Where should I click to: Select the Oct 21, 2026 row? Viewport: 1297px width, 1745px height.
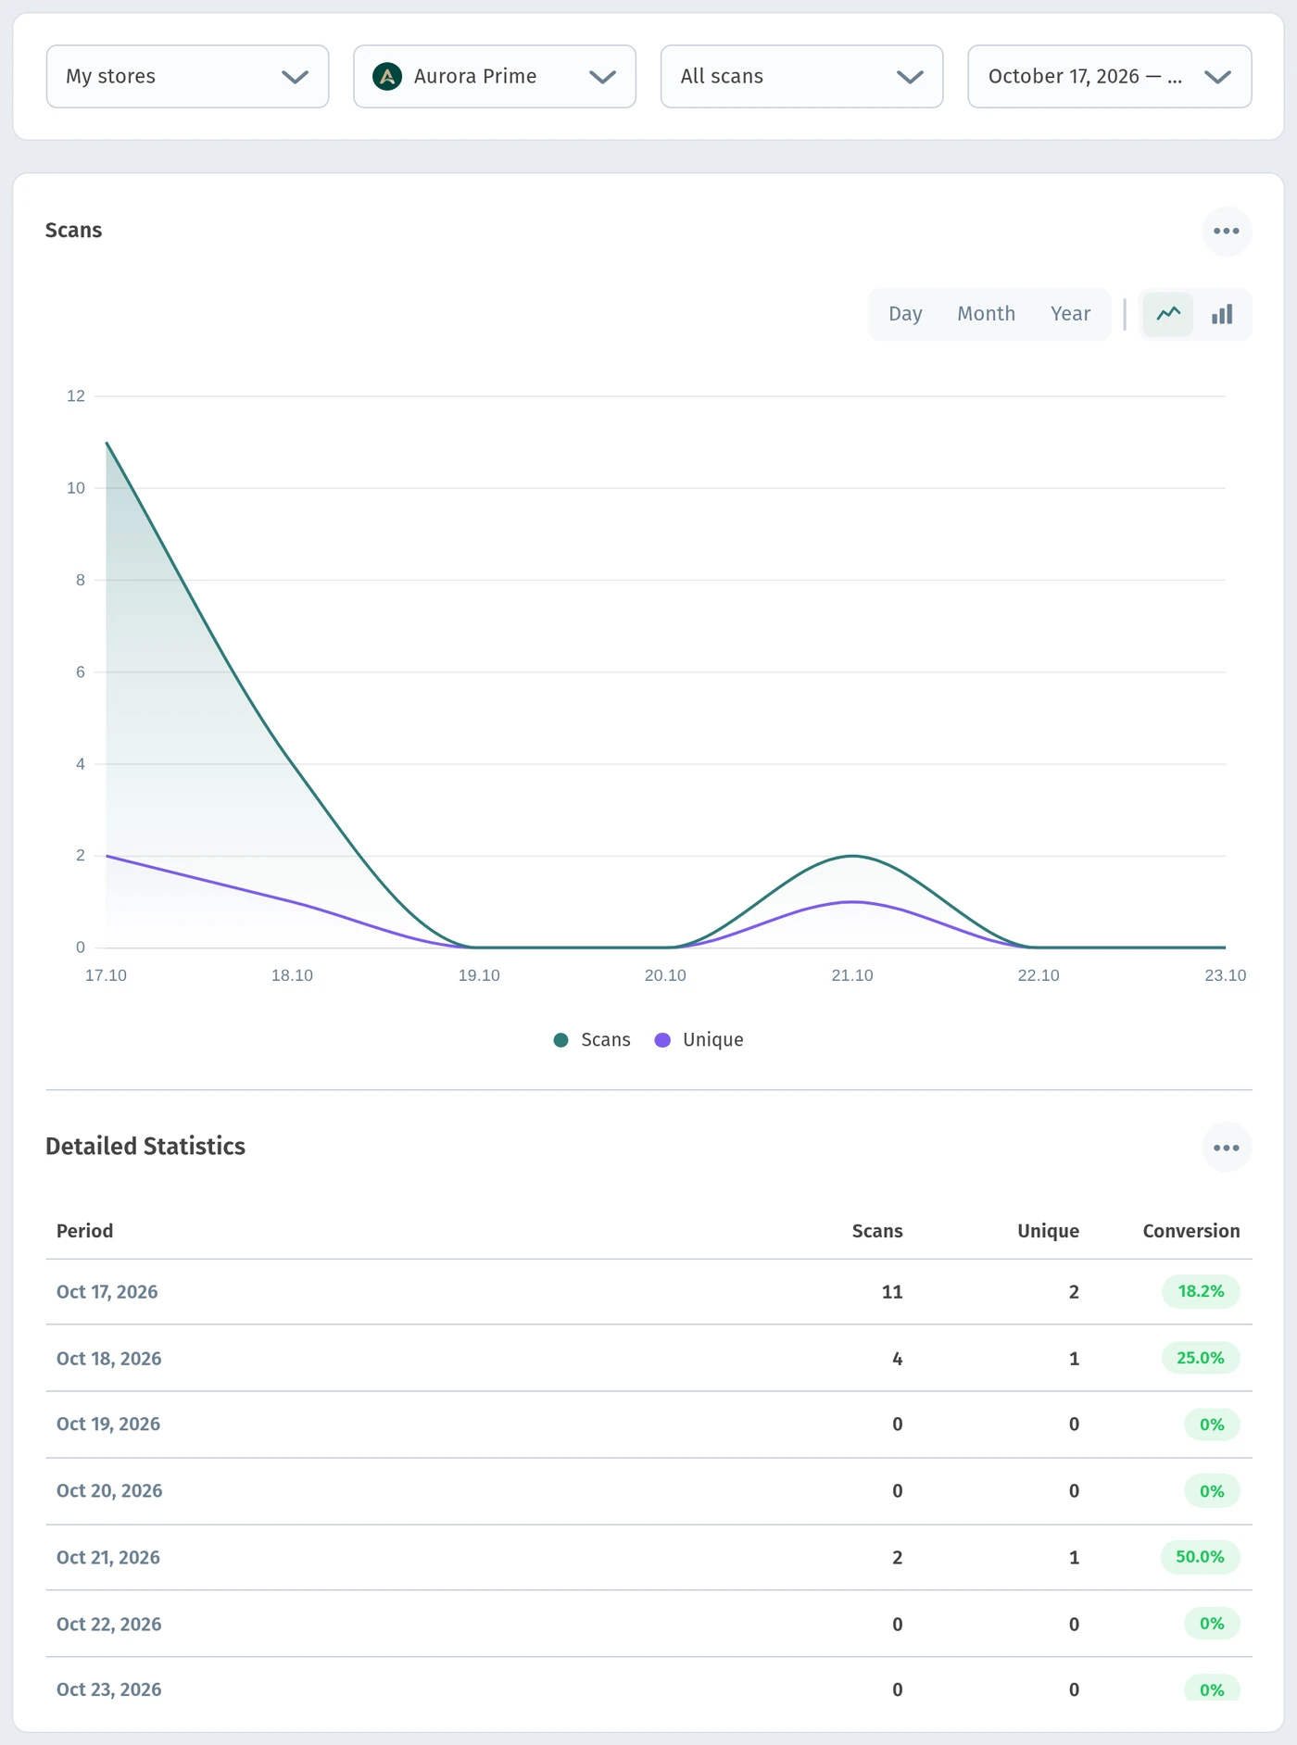(x=648, y=1557)
